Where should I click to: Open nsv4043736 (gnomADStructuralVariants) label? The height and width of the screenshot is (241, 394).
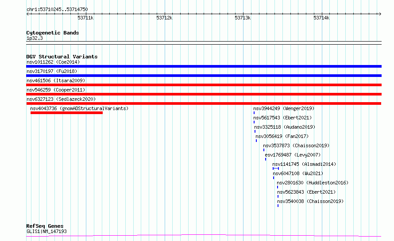79,108
